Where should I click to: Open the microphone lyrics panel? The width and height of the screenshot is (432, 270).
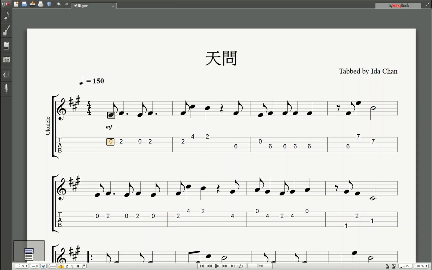click(6, 88)
